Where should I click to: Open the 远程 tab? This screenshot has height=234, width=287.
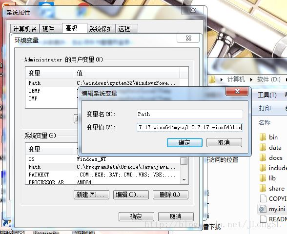[x=127, y=29]
